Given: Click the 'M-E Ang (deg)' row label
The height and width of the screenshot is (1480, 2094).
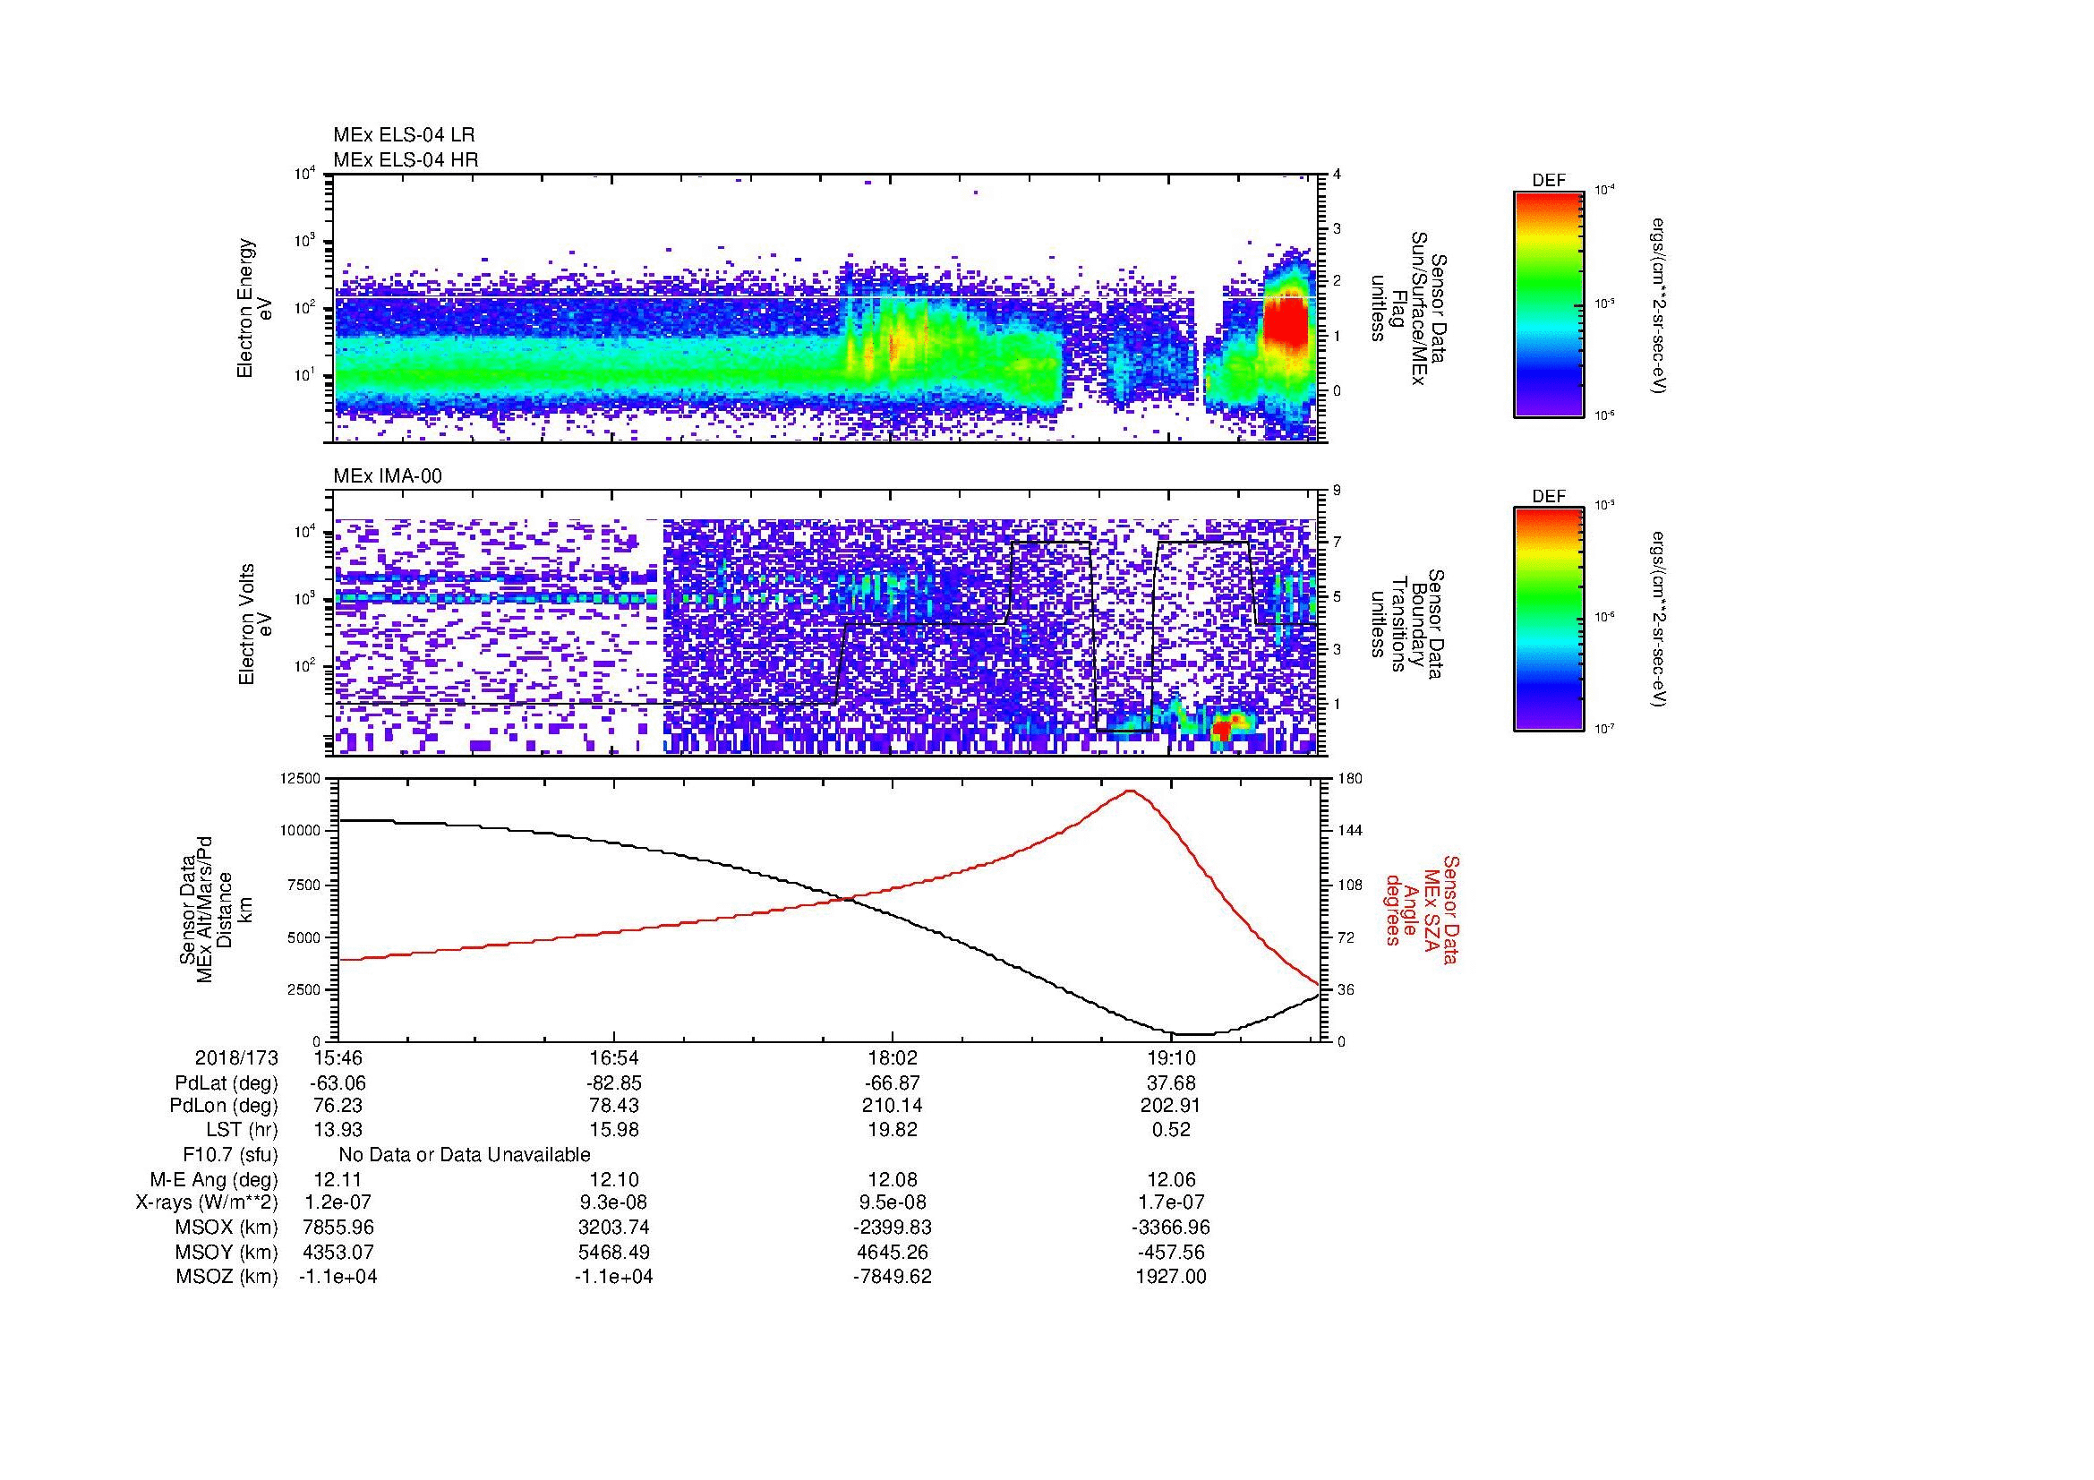Looking at the screenshot, I should coord(214,1180).
